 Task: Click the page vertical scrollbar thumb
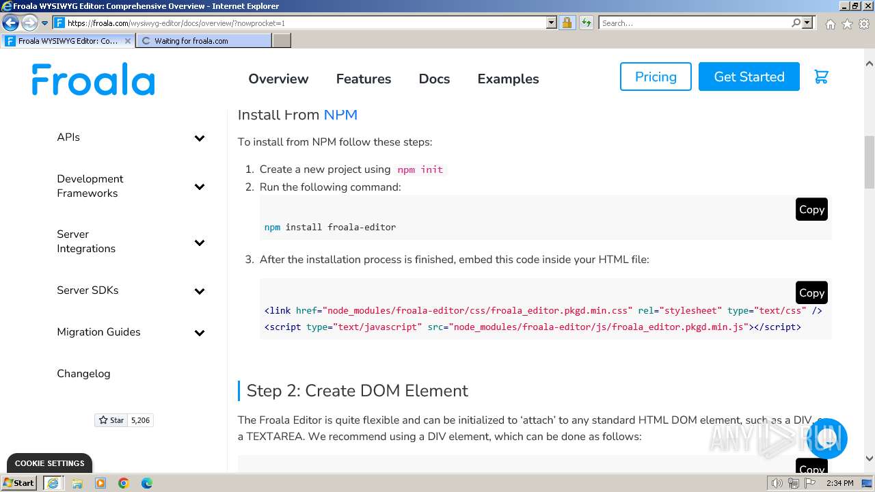tap(870, 162)
